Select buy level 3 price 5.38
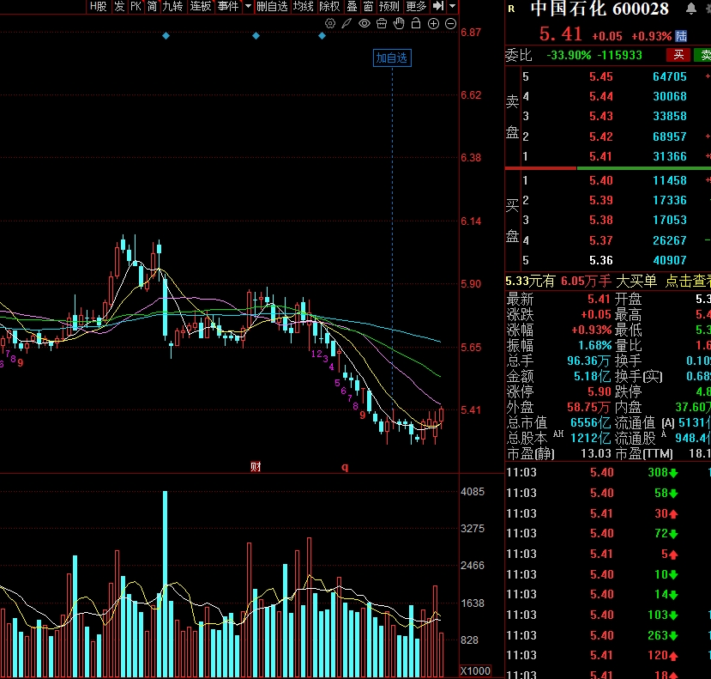Screen dimensions: 711x679 (601, 220)
